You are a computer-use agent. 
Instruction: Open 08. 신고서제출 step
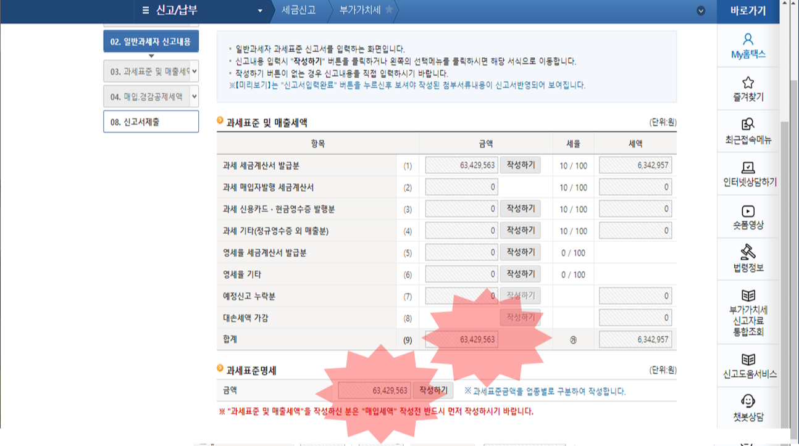pos(151,122)
